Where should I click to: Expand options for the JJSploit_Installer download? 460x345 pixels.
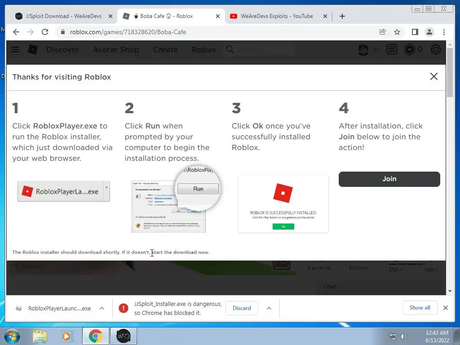coord(269,308)
